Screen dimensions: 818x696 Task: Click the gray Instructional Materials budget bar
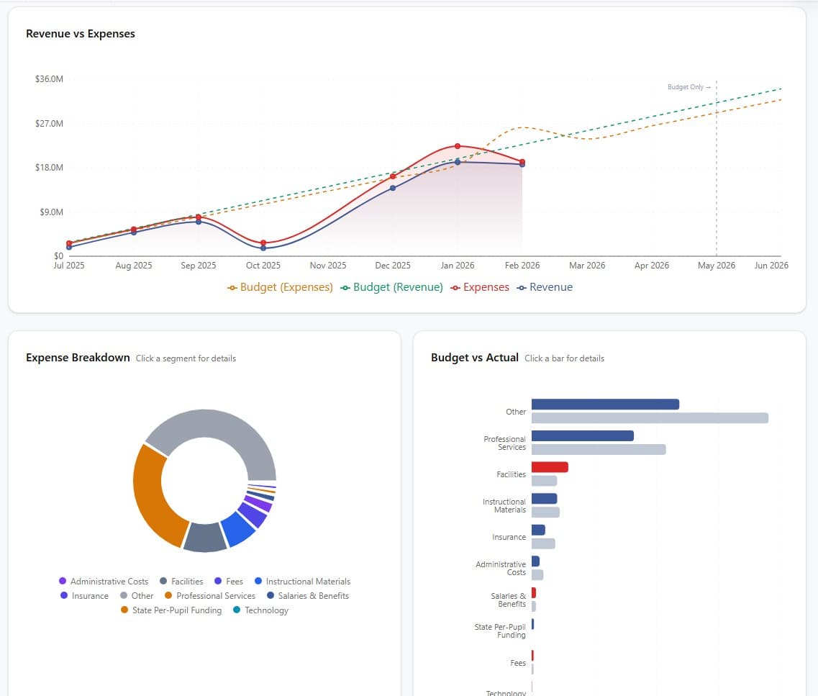545,512
